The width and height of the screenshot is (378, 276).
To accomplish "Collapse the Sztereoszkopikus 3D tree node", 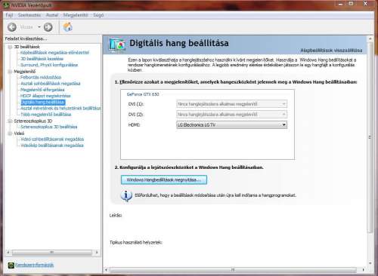I will point(10,121).
